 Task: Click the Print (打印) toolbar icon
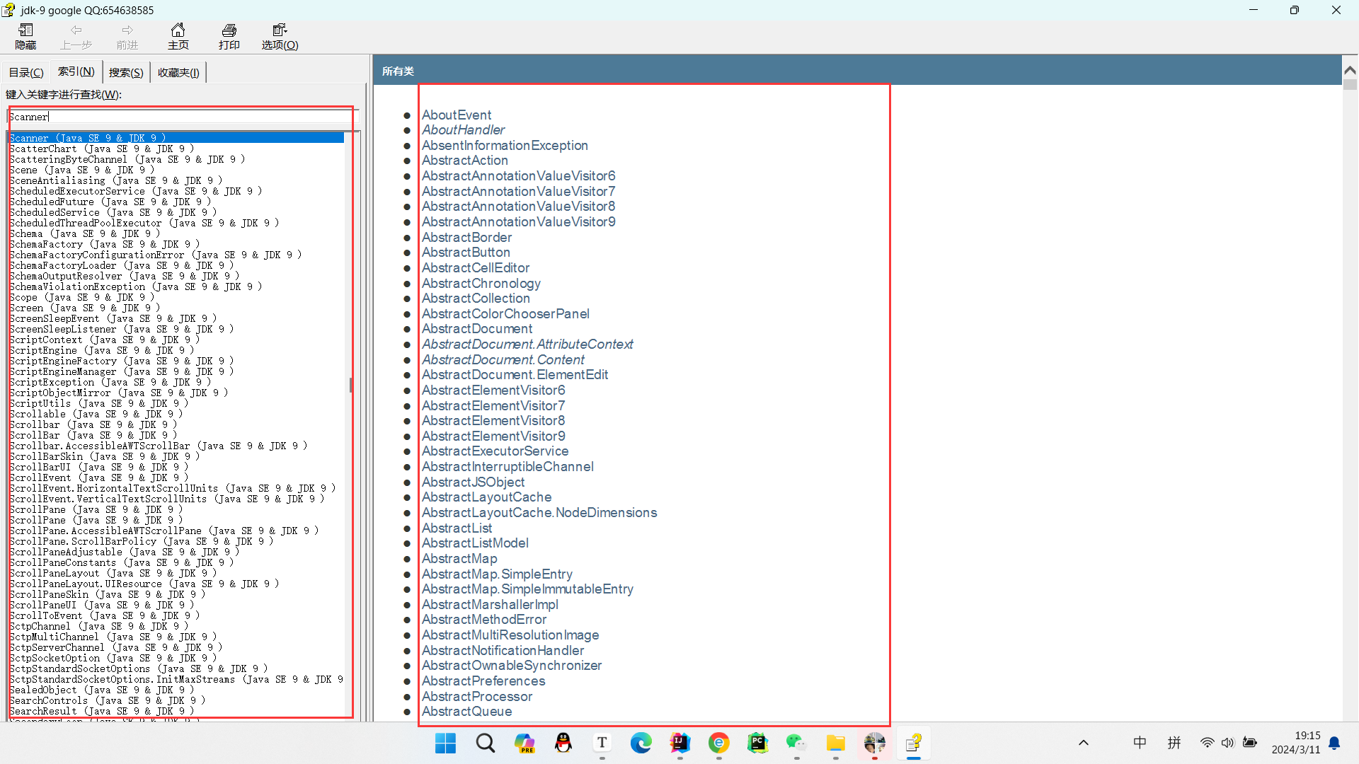[x=229, y=36]
